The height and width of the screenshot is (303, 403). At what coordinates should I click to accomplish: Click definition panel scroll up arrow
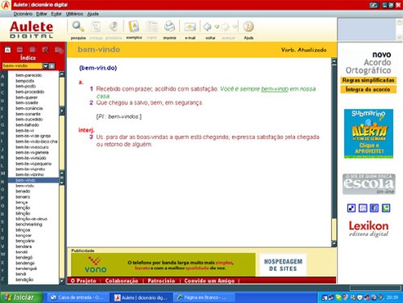[x=334, y=61]
